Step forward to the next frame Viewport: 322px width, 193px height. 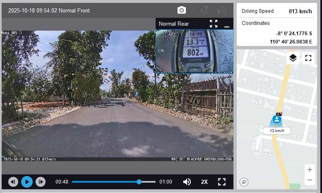pyautogui.click(x=40, y=181)
